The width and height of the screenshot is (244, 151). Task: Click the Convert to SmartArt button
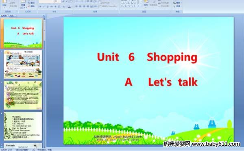pos(108,6)
